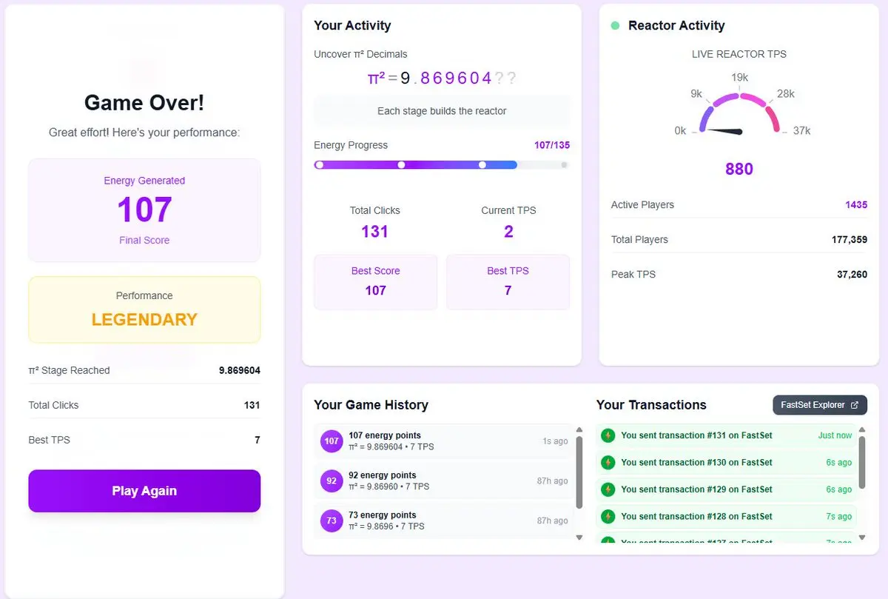Click the 92 energy score badge
Viewport: 888px width, 599px height.
pos(332,481)
